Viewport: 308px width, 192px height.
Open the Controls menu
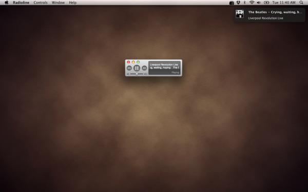(x=41, y=3)
